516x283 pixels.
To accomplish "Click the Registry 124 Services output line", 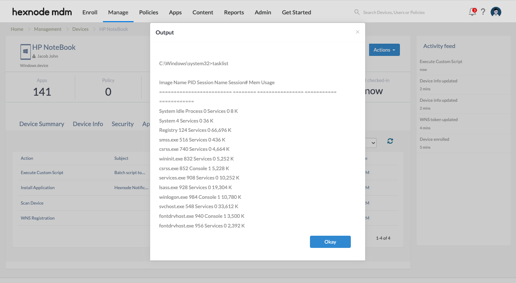I will pyautogui.click(x=195, y=130).
